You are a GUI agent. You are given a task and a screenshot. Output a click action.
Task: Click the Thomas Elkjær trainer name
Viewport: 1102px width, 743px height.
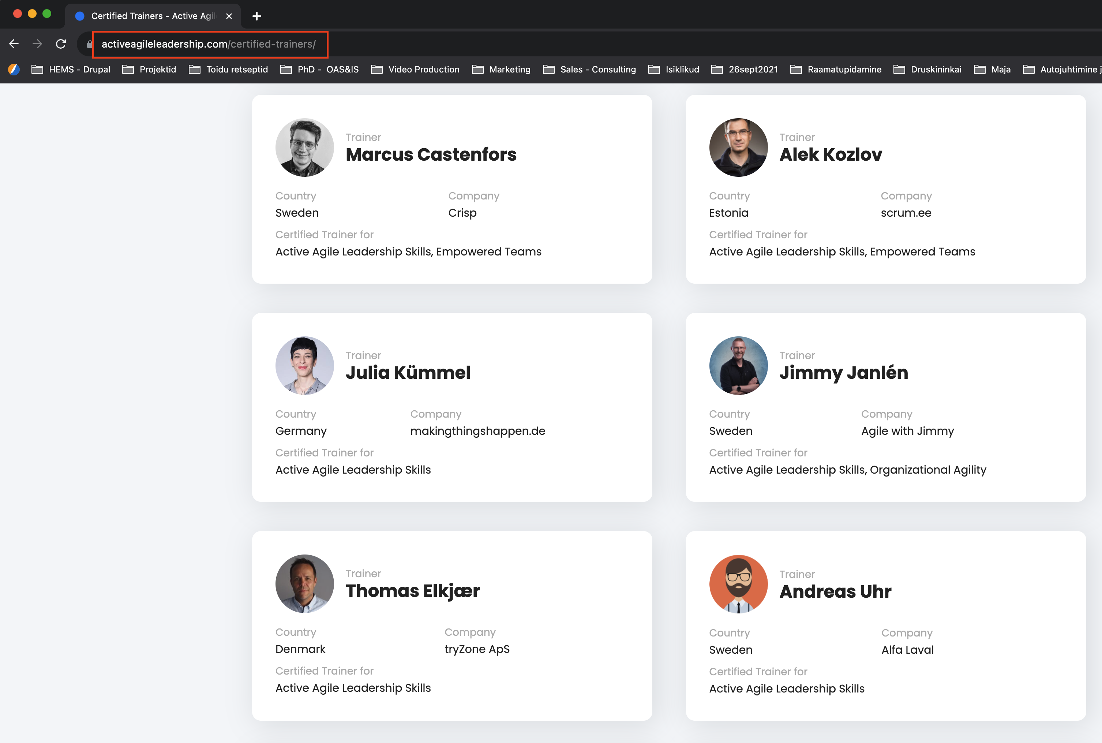click(412, 590)
